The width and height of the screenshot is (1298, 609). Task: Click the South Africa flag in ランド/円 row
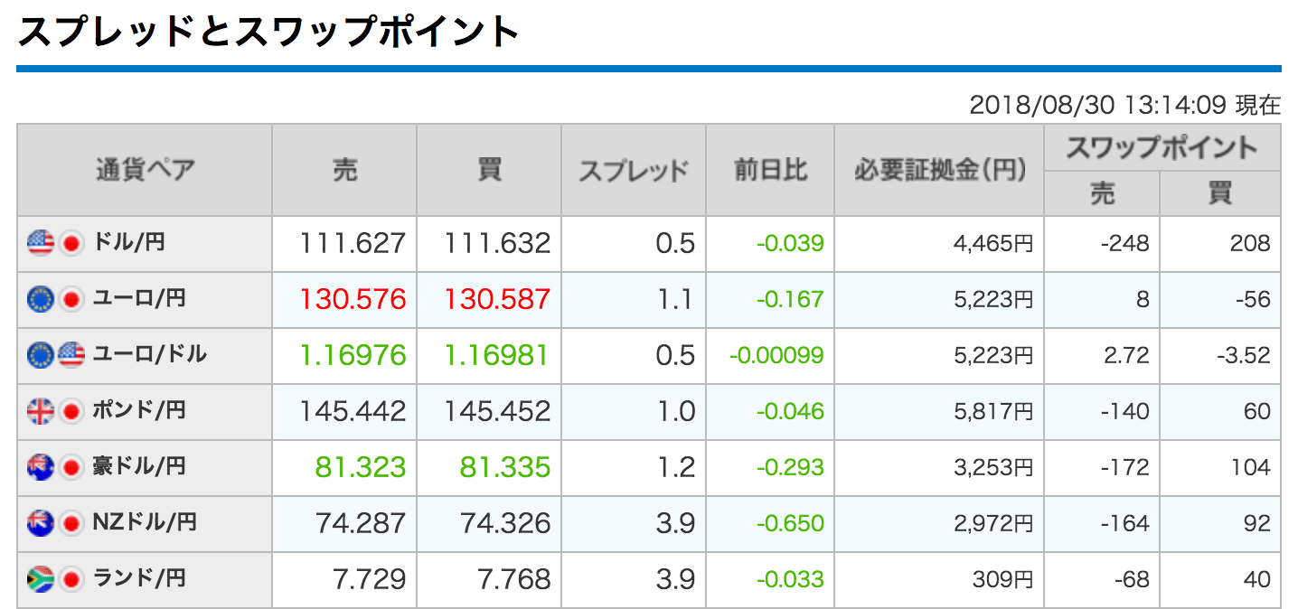pyautogui.click(x=41, y=579)
